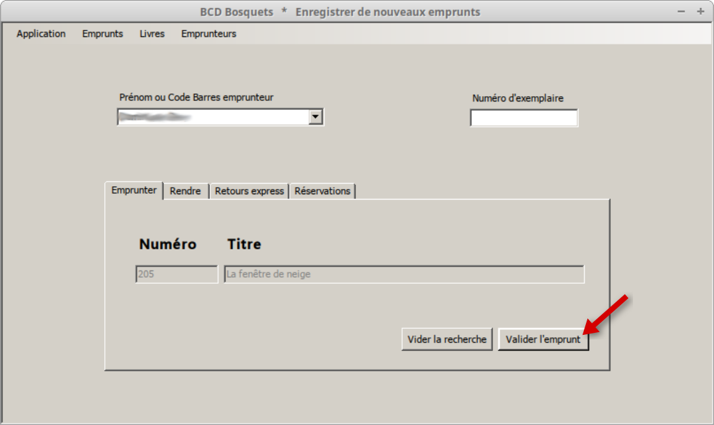
Task: Open the Emprunteurs menu
Action: pyautogui.click(x=208, y=34)
